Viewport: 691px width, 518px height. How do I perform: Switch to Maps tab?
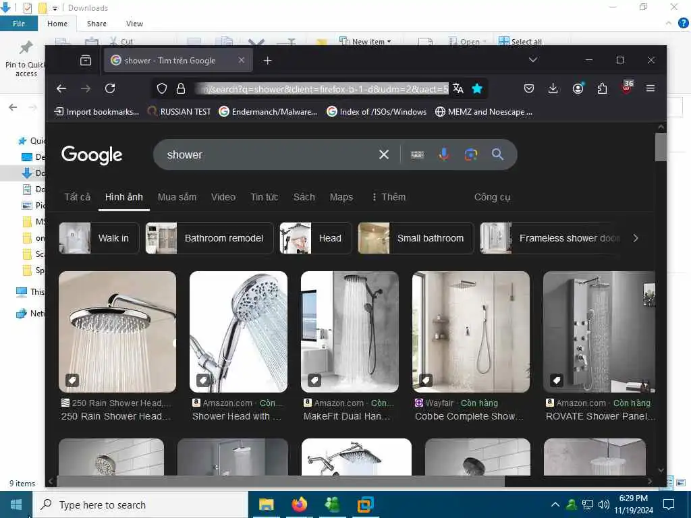coord(341,197)
